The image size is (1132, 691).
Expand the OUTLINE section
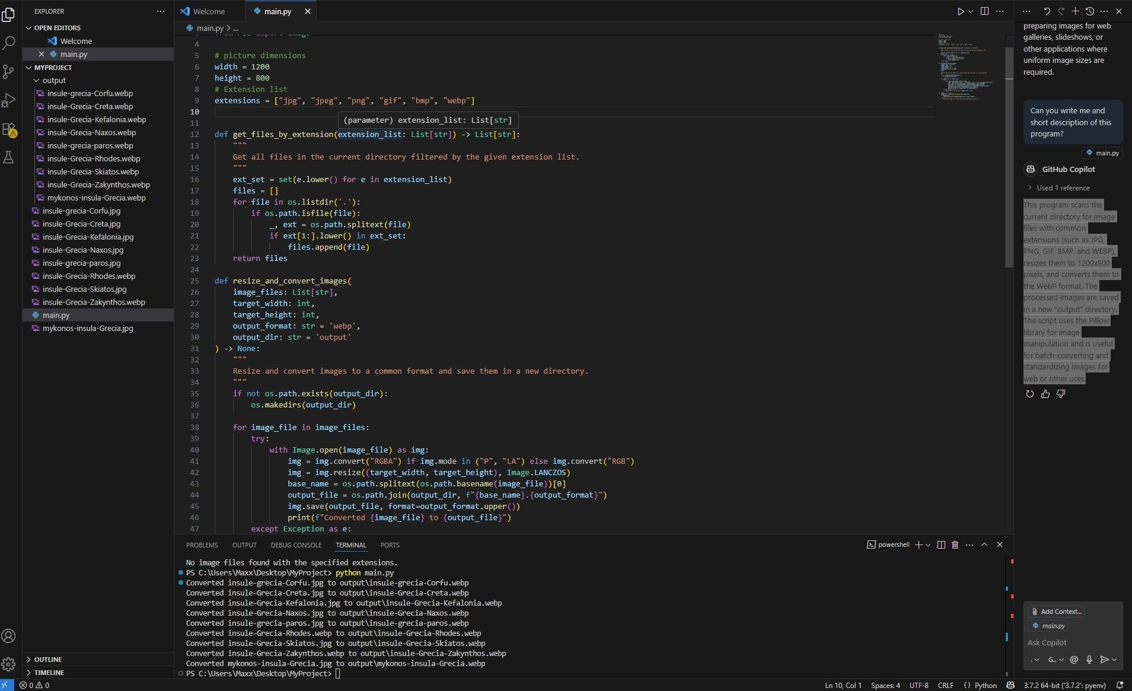[x=47, y=660]
